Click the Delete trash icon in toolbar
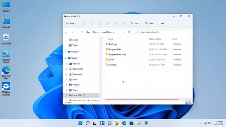Viewport: 226px width, 127px height. 123,23
